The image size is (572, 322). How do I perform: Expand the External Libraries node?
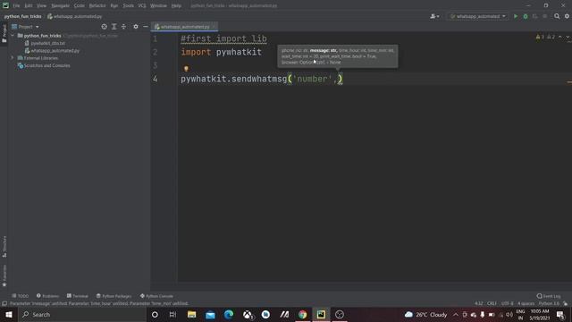click(13, 58)
